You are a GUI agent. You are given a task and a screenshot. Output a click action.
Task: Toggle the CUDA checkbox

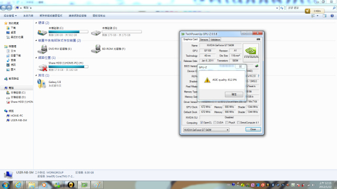(x=215, y=122)
